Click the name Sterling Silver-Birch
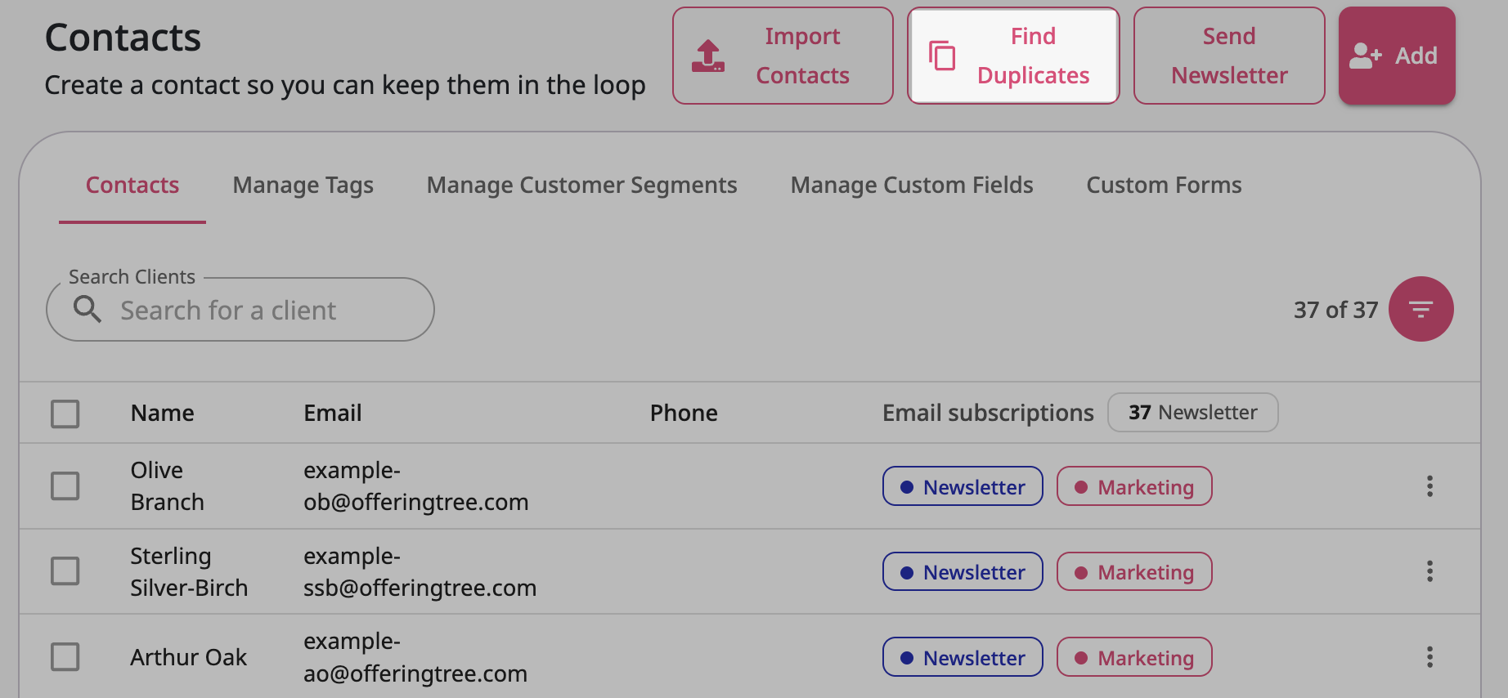This screenshot has width=1508, height=698. 189,571
